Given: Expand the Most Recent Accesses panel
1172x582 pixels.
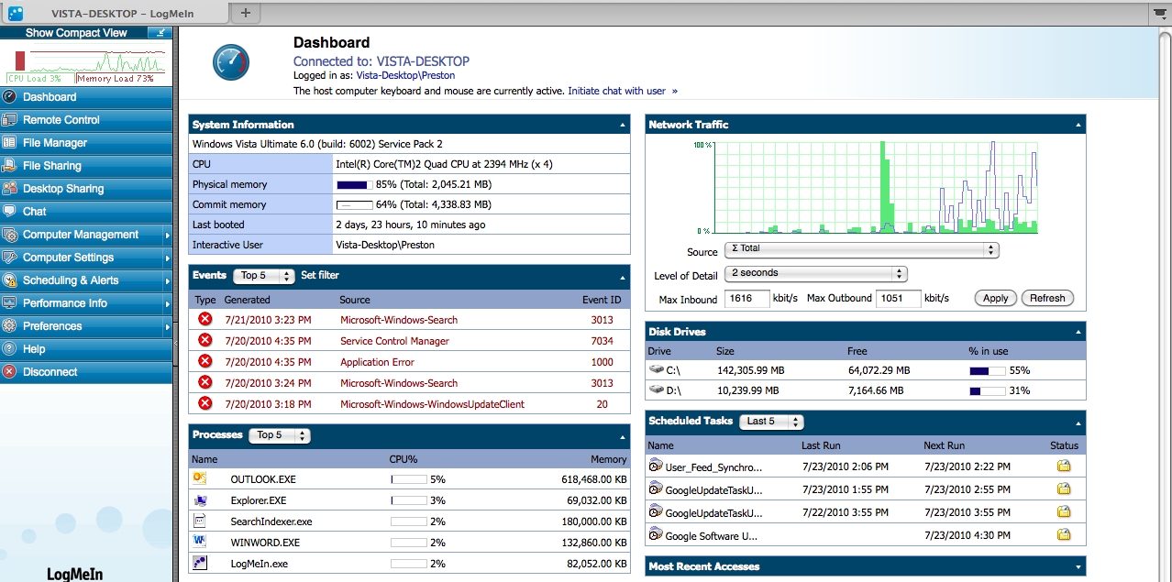Looking at the screenshot, I should [x=1078, y=567].
